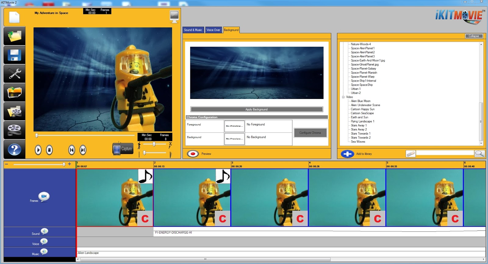
Task: Step back to the previous frame
Action: click(72, 150)
